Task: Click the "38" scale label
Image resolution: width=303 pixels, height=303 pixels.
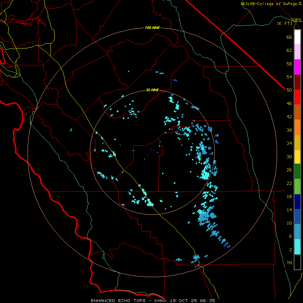Action: [x=289, y=130]
